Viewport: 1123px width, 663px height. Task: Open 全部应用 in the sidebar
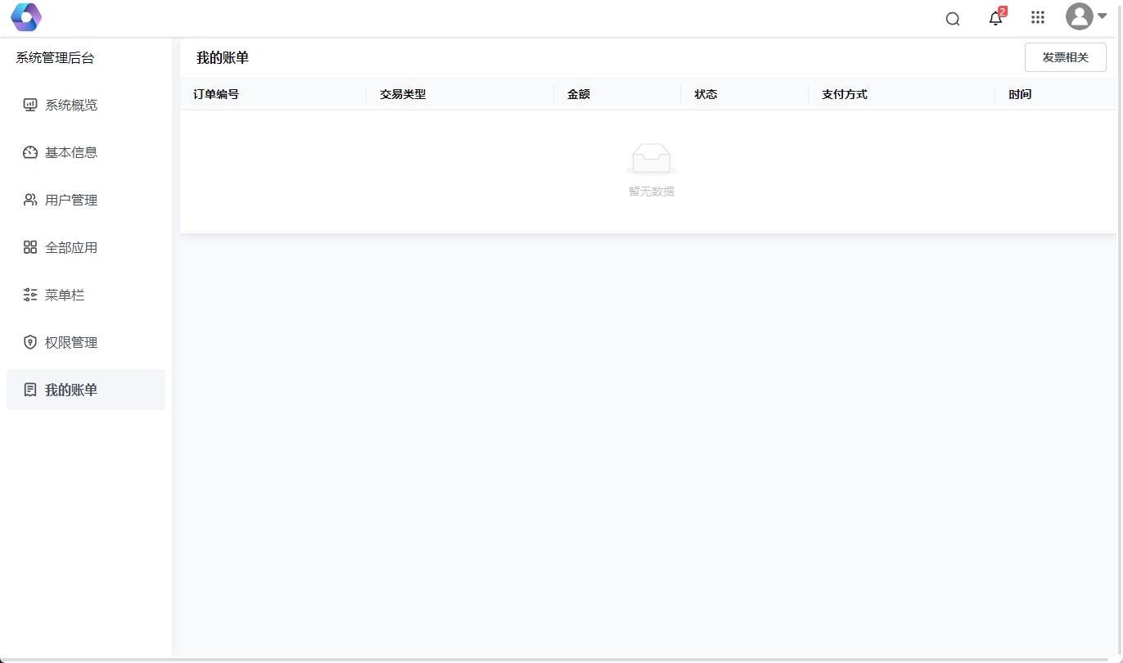tap(71, 247)
